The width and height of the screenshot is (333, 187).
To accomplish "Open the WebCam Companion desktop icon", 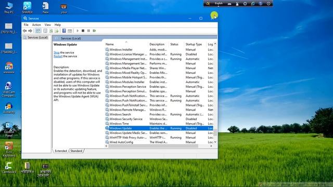I will point(9,89).
